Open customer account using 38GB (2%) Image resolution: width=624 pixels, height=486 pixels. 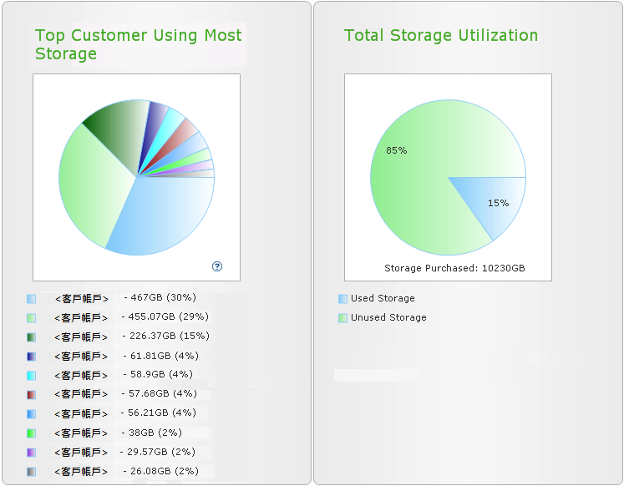(81, 433)
